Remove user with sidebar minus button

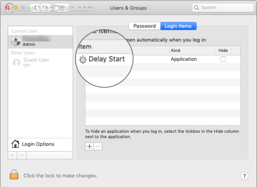coord(22,155)
